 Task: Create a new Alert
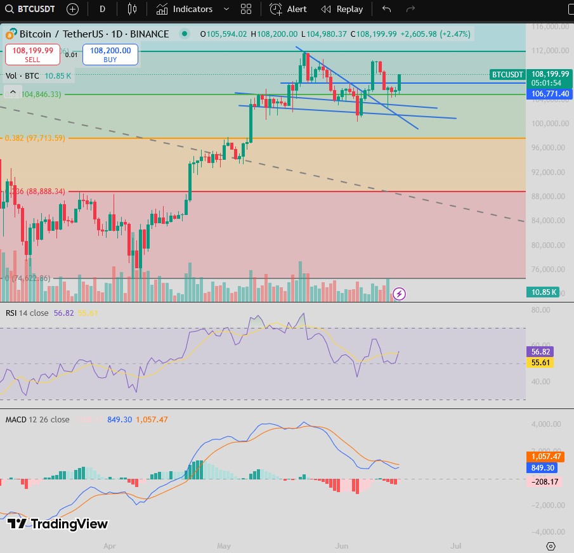coord(288,9)
